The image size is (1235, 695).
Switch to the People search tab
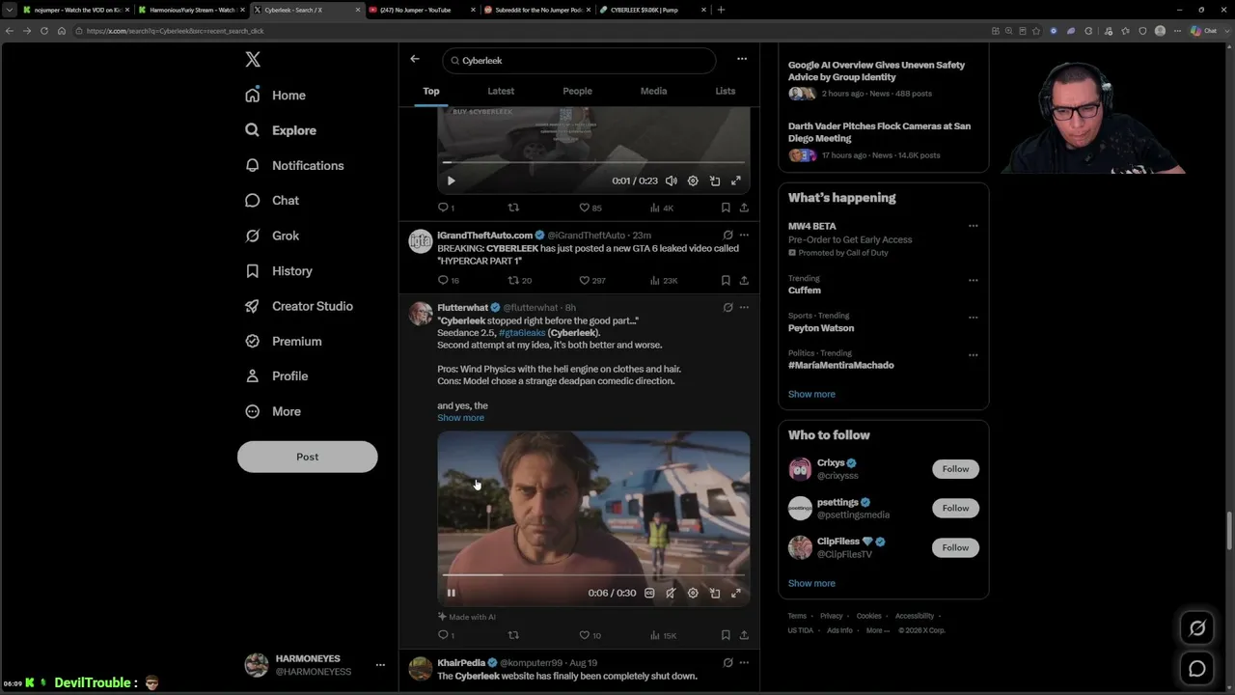[577, 91]
